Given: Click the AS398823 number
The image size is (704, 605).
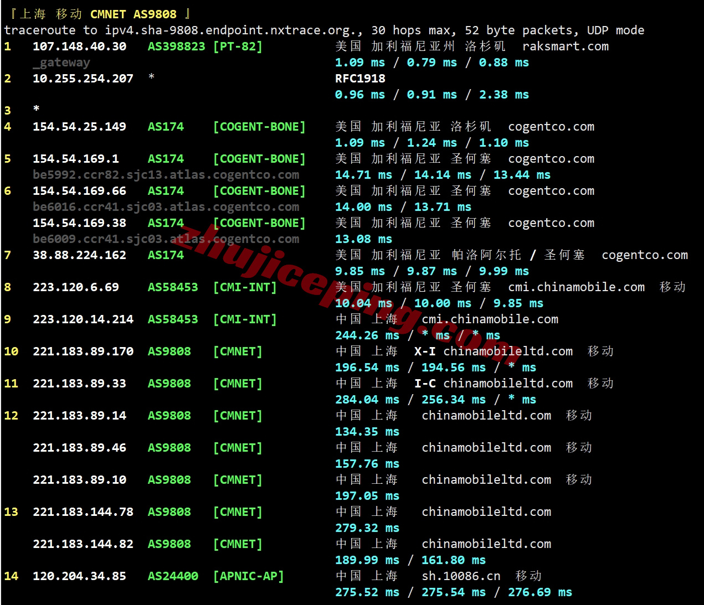Looking at the screenshot, I should [x=176, y=46].
